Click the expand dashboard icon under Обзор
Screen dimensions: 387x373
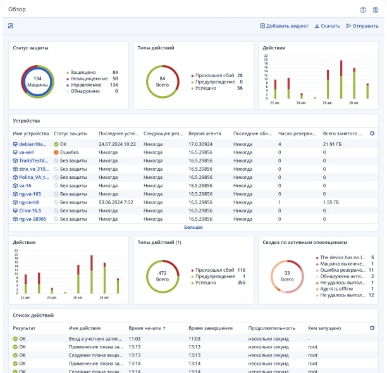(x=11, y=26)
